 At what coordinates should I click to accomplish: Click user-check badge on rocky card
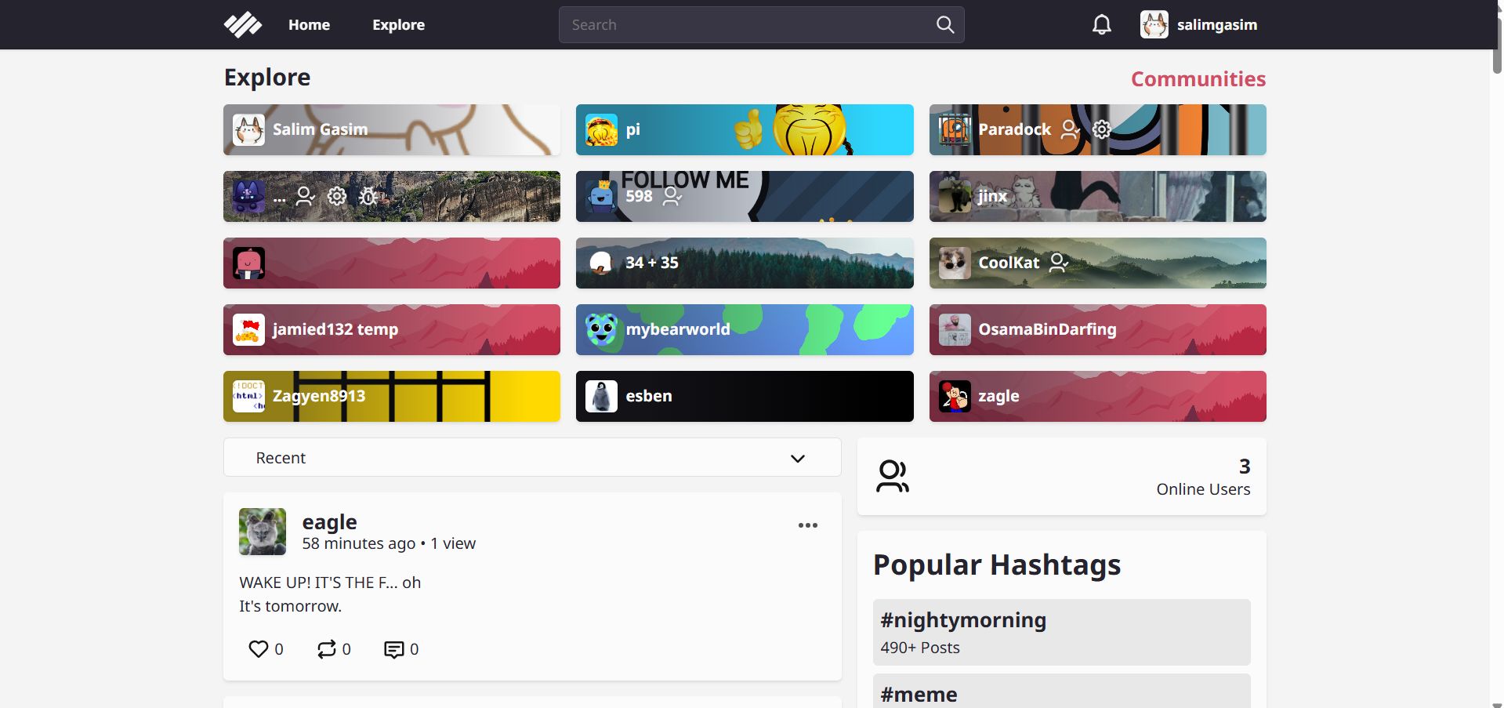(305, 196)
